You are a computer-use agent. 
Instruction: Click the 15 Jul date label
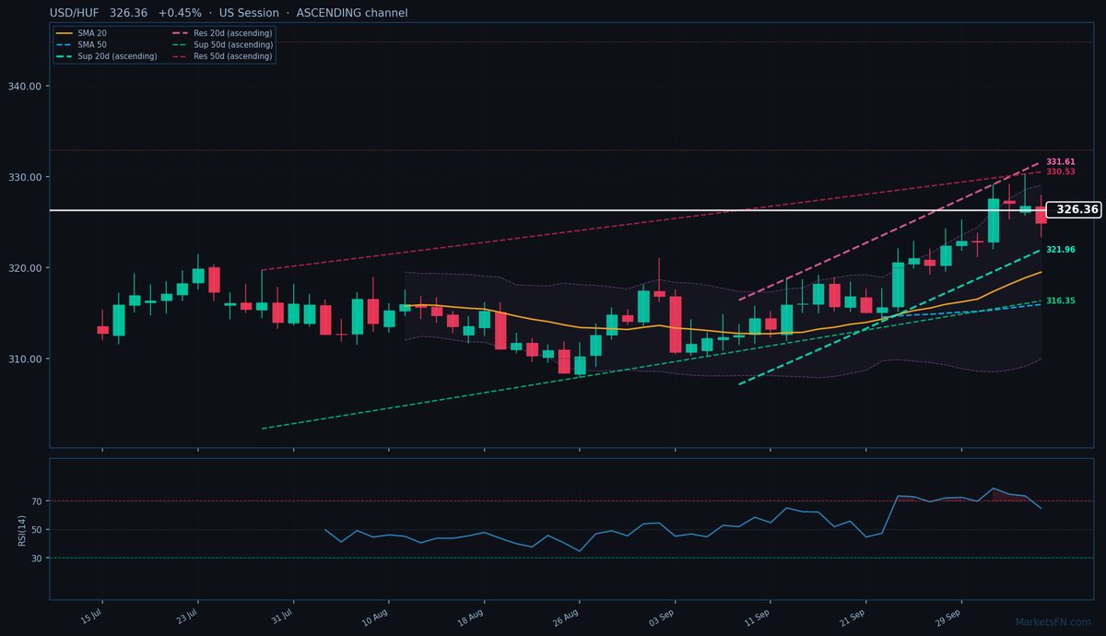pyautogui.click(x=91, y=616)
